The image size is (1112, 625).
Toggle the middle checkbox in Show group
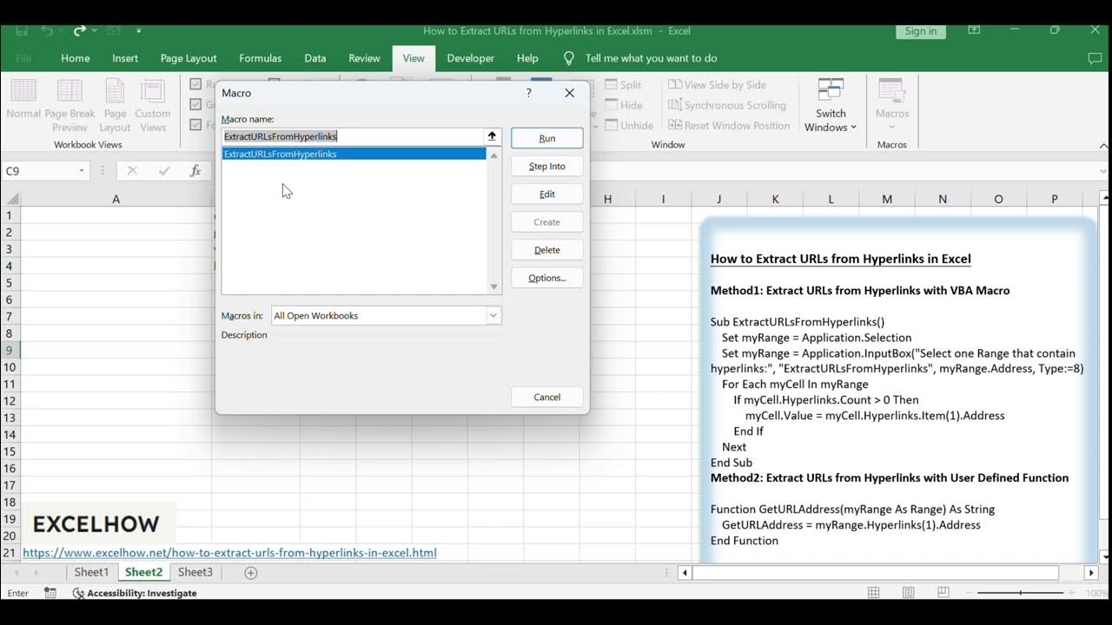(196, 104)
